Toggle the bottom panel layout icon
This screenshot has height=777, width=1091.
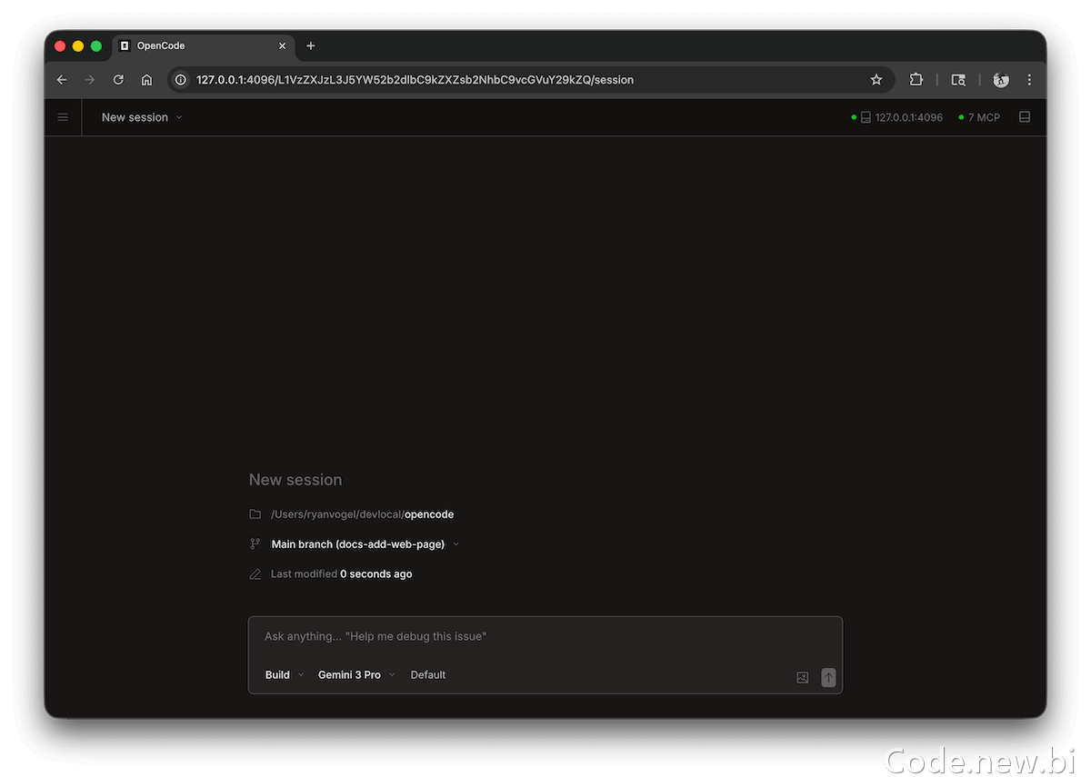click(1025, 117)
